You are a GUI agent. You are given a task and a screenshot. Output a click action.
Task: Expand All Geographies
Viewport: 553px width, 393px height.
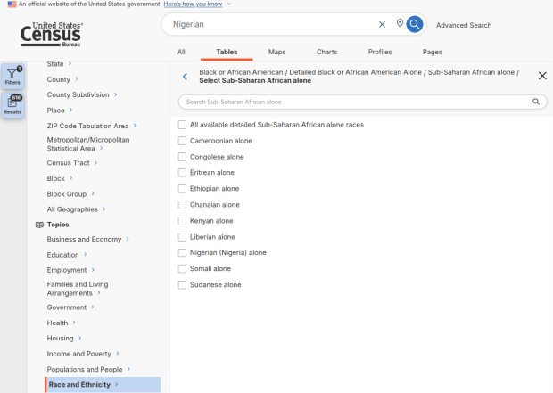click(x=76, y=209)
